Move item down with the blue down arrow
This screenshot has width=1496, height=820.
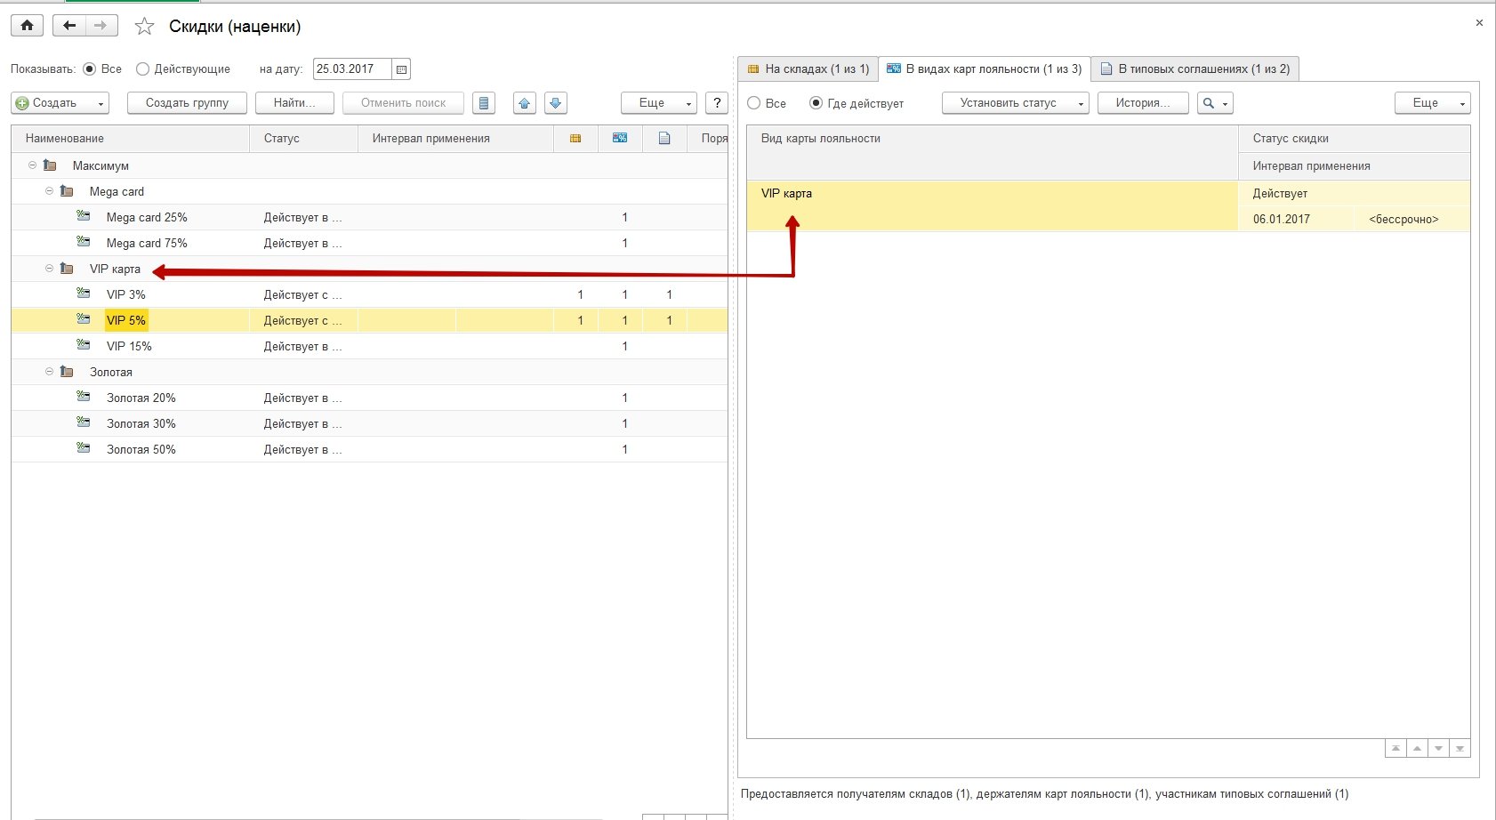click(556, 103)
